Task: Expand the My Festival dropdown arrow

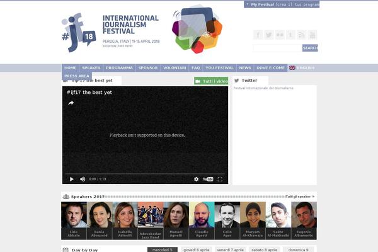Action: click(x=248, y=4)
